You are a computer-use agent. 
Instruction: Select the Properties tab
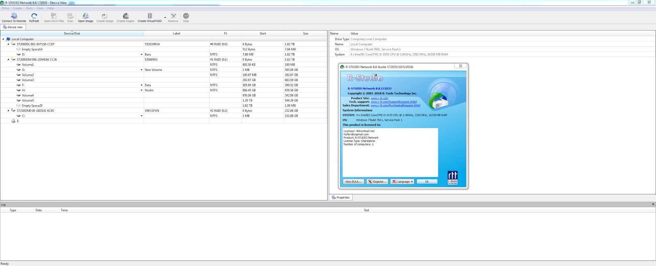[341, 197]
